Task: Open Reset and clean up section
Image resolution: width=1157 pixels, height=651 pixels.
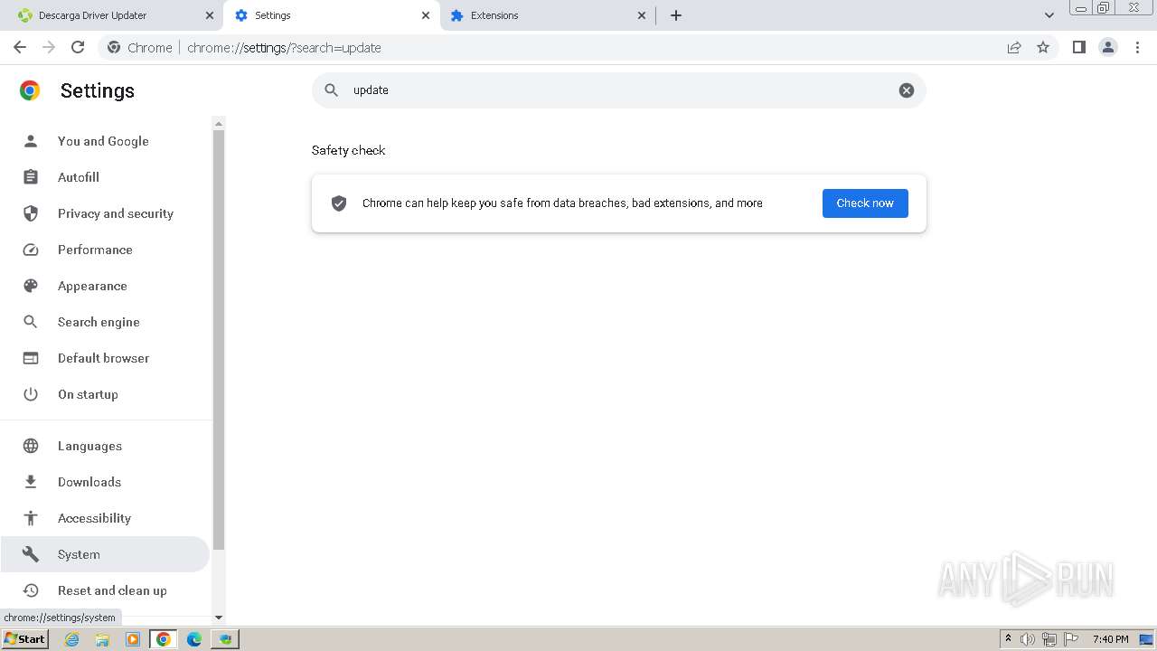Action: point(105,590)
